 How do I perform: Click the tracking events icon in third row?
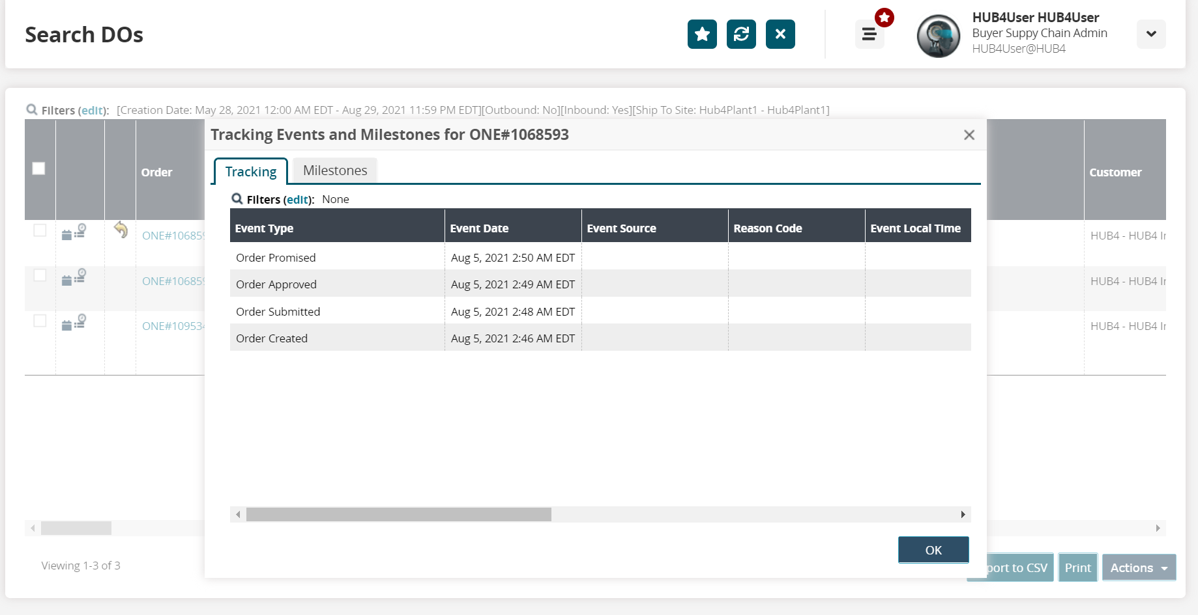[x=74, y=323]
